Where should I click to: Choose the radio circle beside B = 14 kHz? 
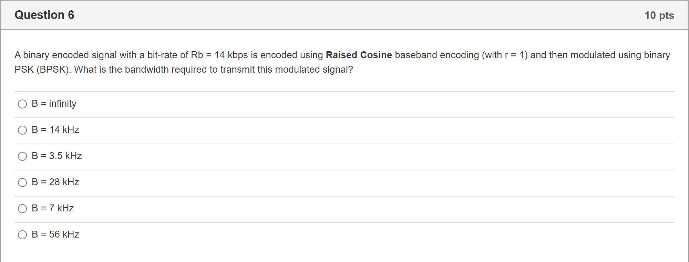(x=22, y=130)
